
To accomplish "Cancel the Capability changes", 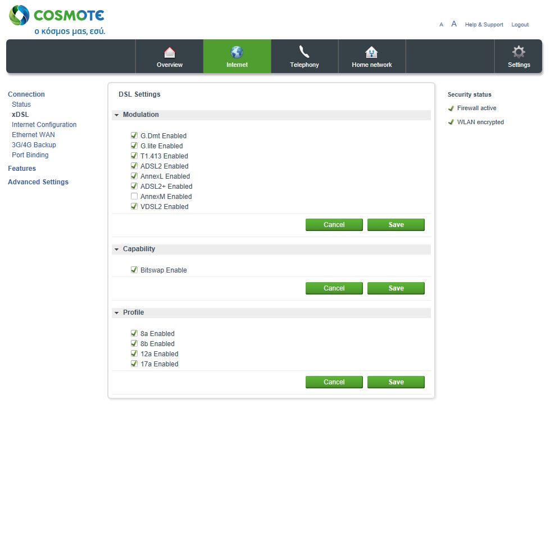I will point(334,288).
